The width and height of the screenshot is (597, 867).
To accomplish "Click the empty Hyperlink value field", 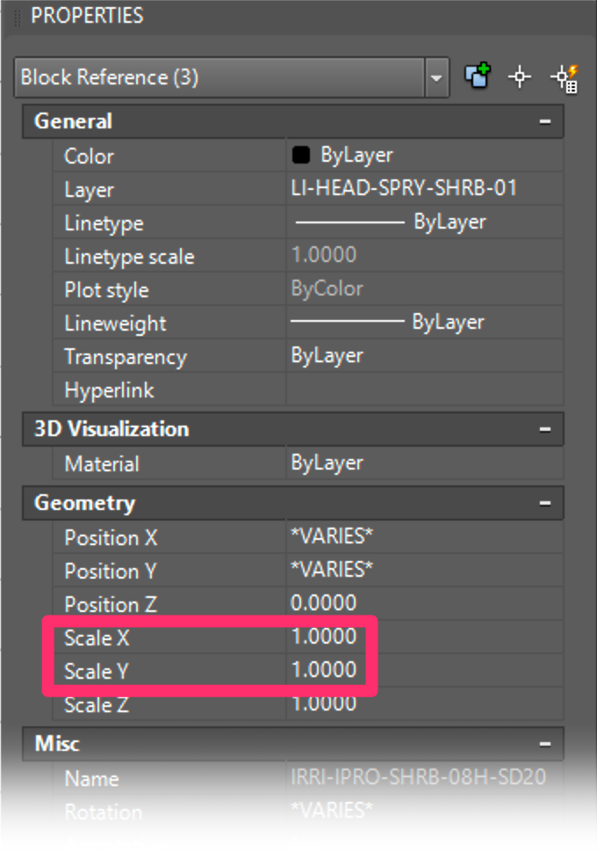I will (424, 390).
